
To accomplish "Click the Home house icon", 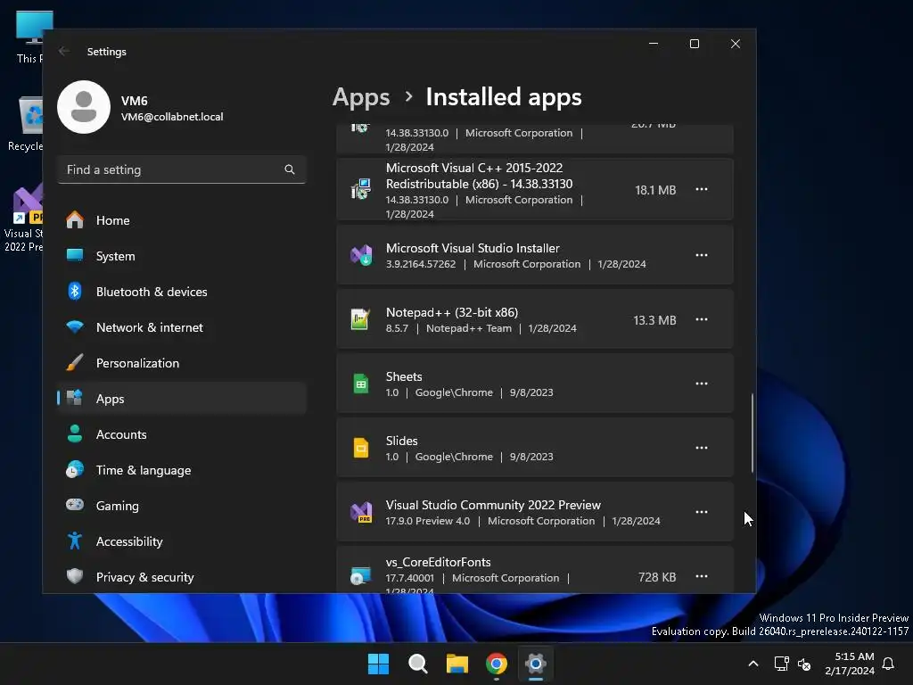I will (x=75, y=219).
